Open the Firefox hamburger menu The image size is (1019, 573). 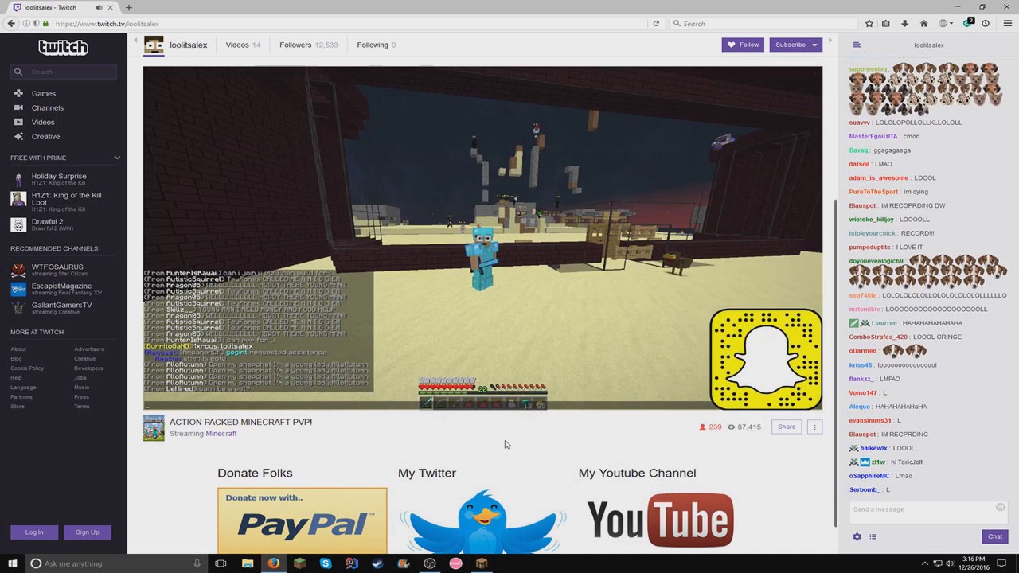[1008, 24]
